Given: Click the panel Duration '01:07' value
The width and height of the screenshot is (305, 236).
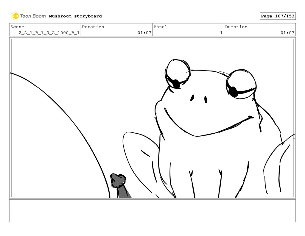Looking at the screenshot, I should (287, 33).
